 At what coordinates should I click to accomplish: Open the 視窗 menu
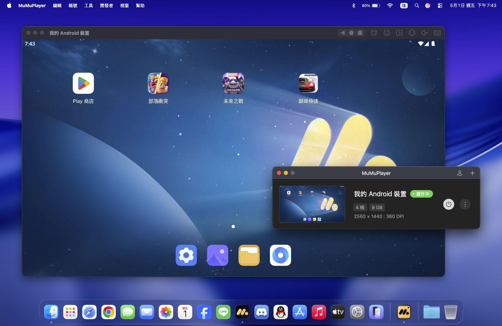point(125,5)
